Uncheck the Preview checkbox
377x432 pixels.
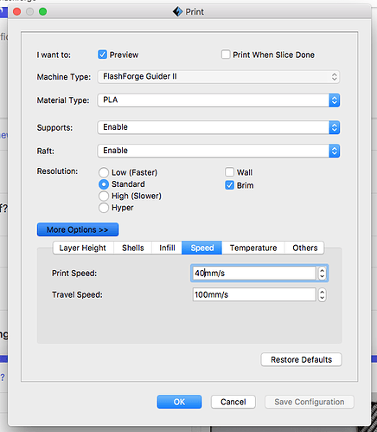pyautogui.click(x=102, y=55)
